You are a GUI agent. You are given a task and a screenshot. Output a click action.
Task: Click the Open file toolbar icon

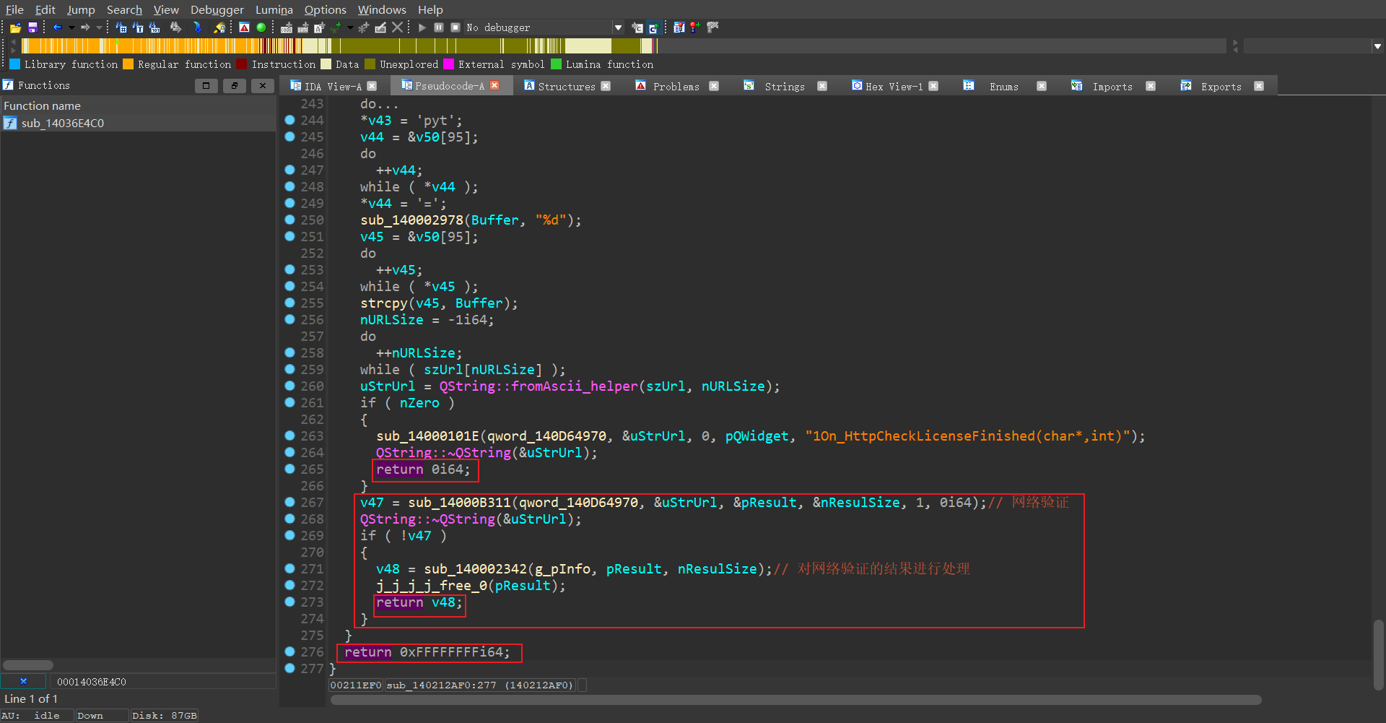[x=15, y=27]
